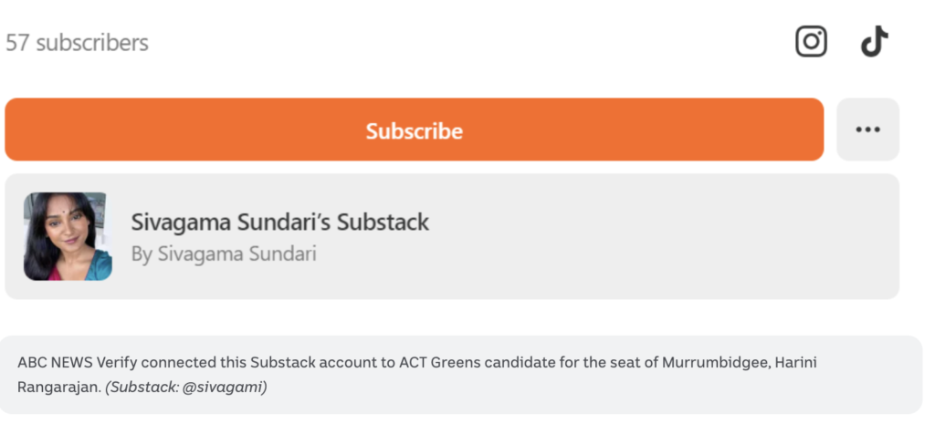Viewport: 935px width, 424px height.
Task: Click the By Sivagama Sundari byline
Action: 224,254
